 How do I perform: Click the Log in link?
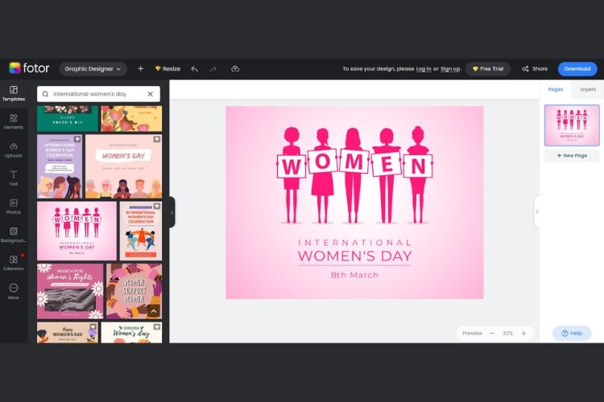pos(424,69)
